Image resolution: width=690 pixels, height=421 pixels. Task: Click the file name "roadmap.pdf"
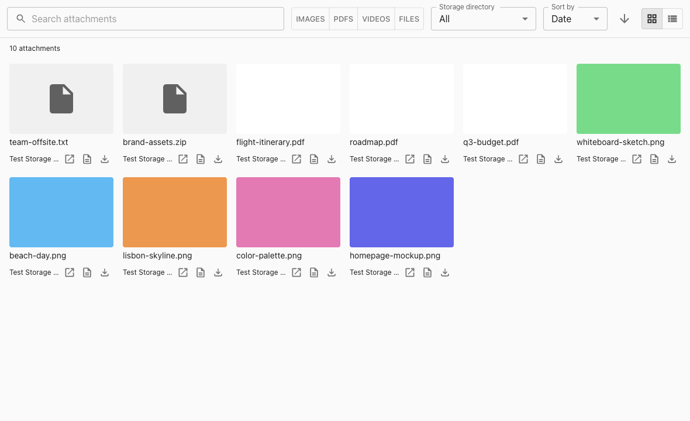tap(374, 143)
